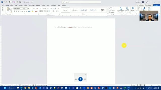Apply Title style
161x90 pixels.
102,10
